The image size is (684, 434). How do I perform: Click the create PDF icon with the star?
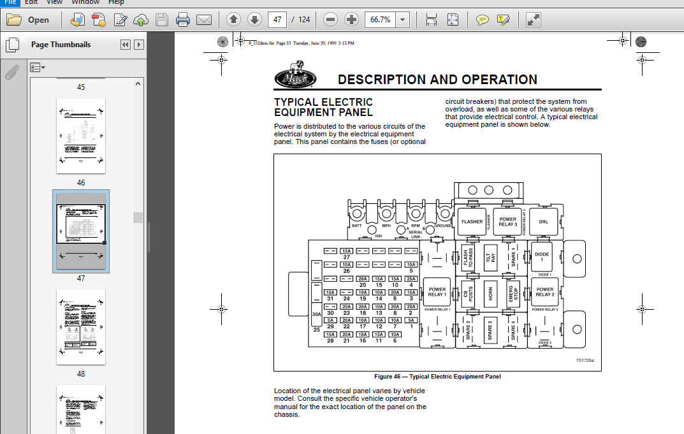tap(99, 20)
